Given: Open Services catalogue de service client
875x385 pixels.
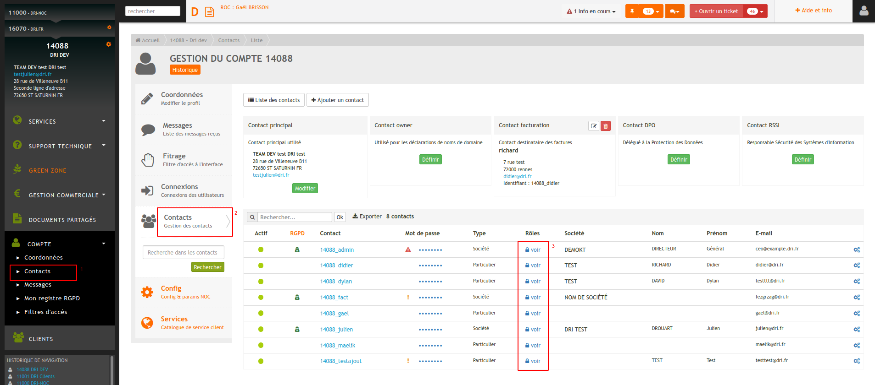Looking at the screenshot, I should coord(184,323).
